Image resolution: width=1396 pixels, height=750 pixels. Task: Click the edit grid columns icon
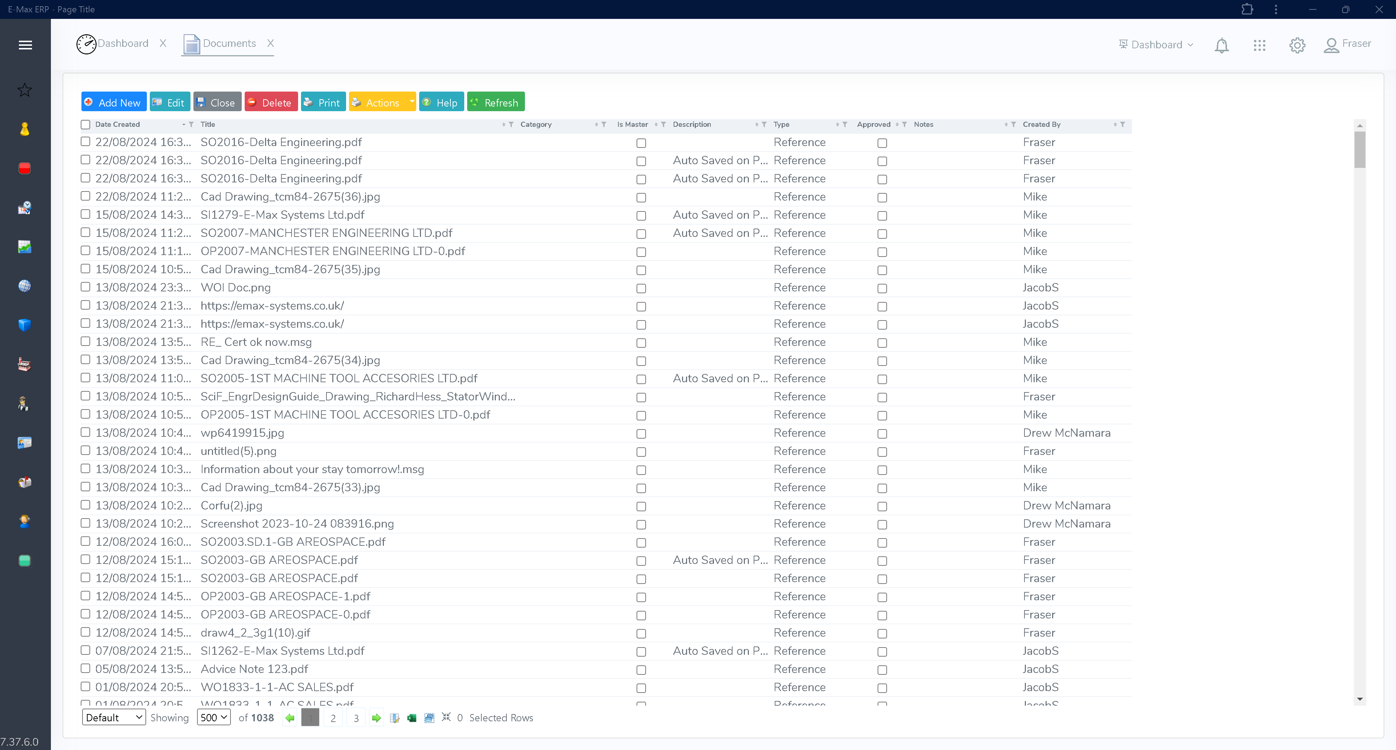click(x=394, y=718)
